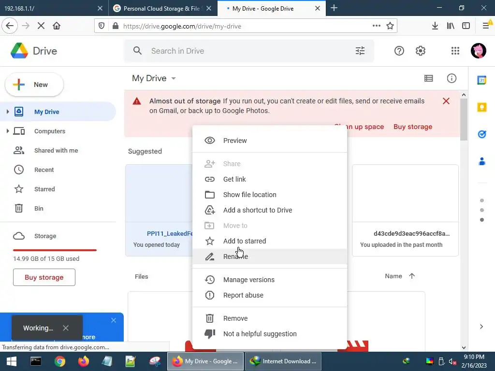Open Firefox hamburger menu
Image resolution: width=495 pixels, height=371 pixels.
coord(486,26)
